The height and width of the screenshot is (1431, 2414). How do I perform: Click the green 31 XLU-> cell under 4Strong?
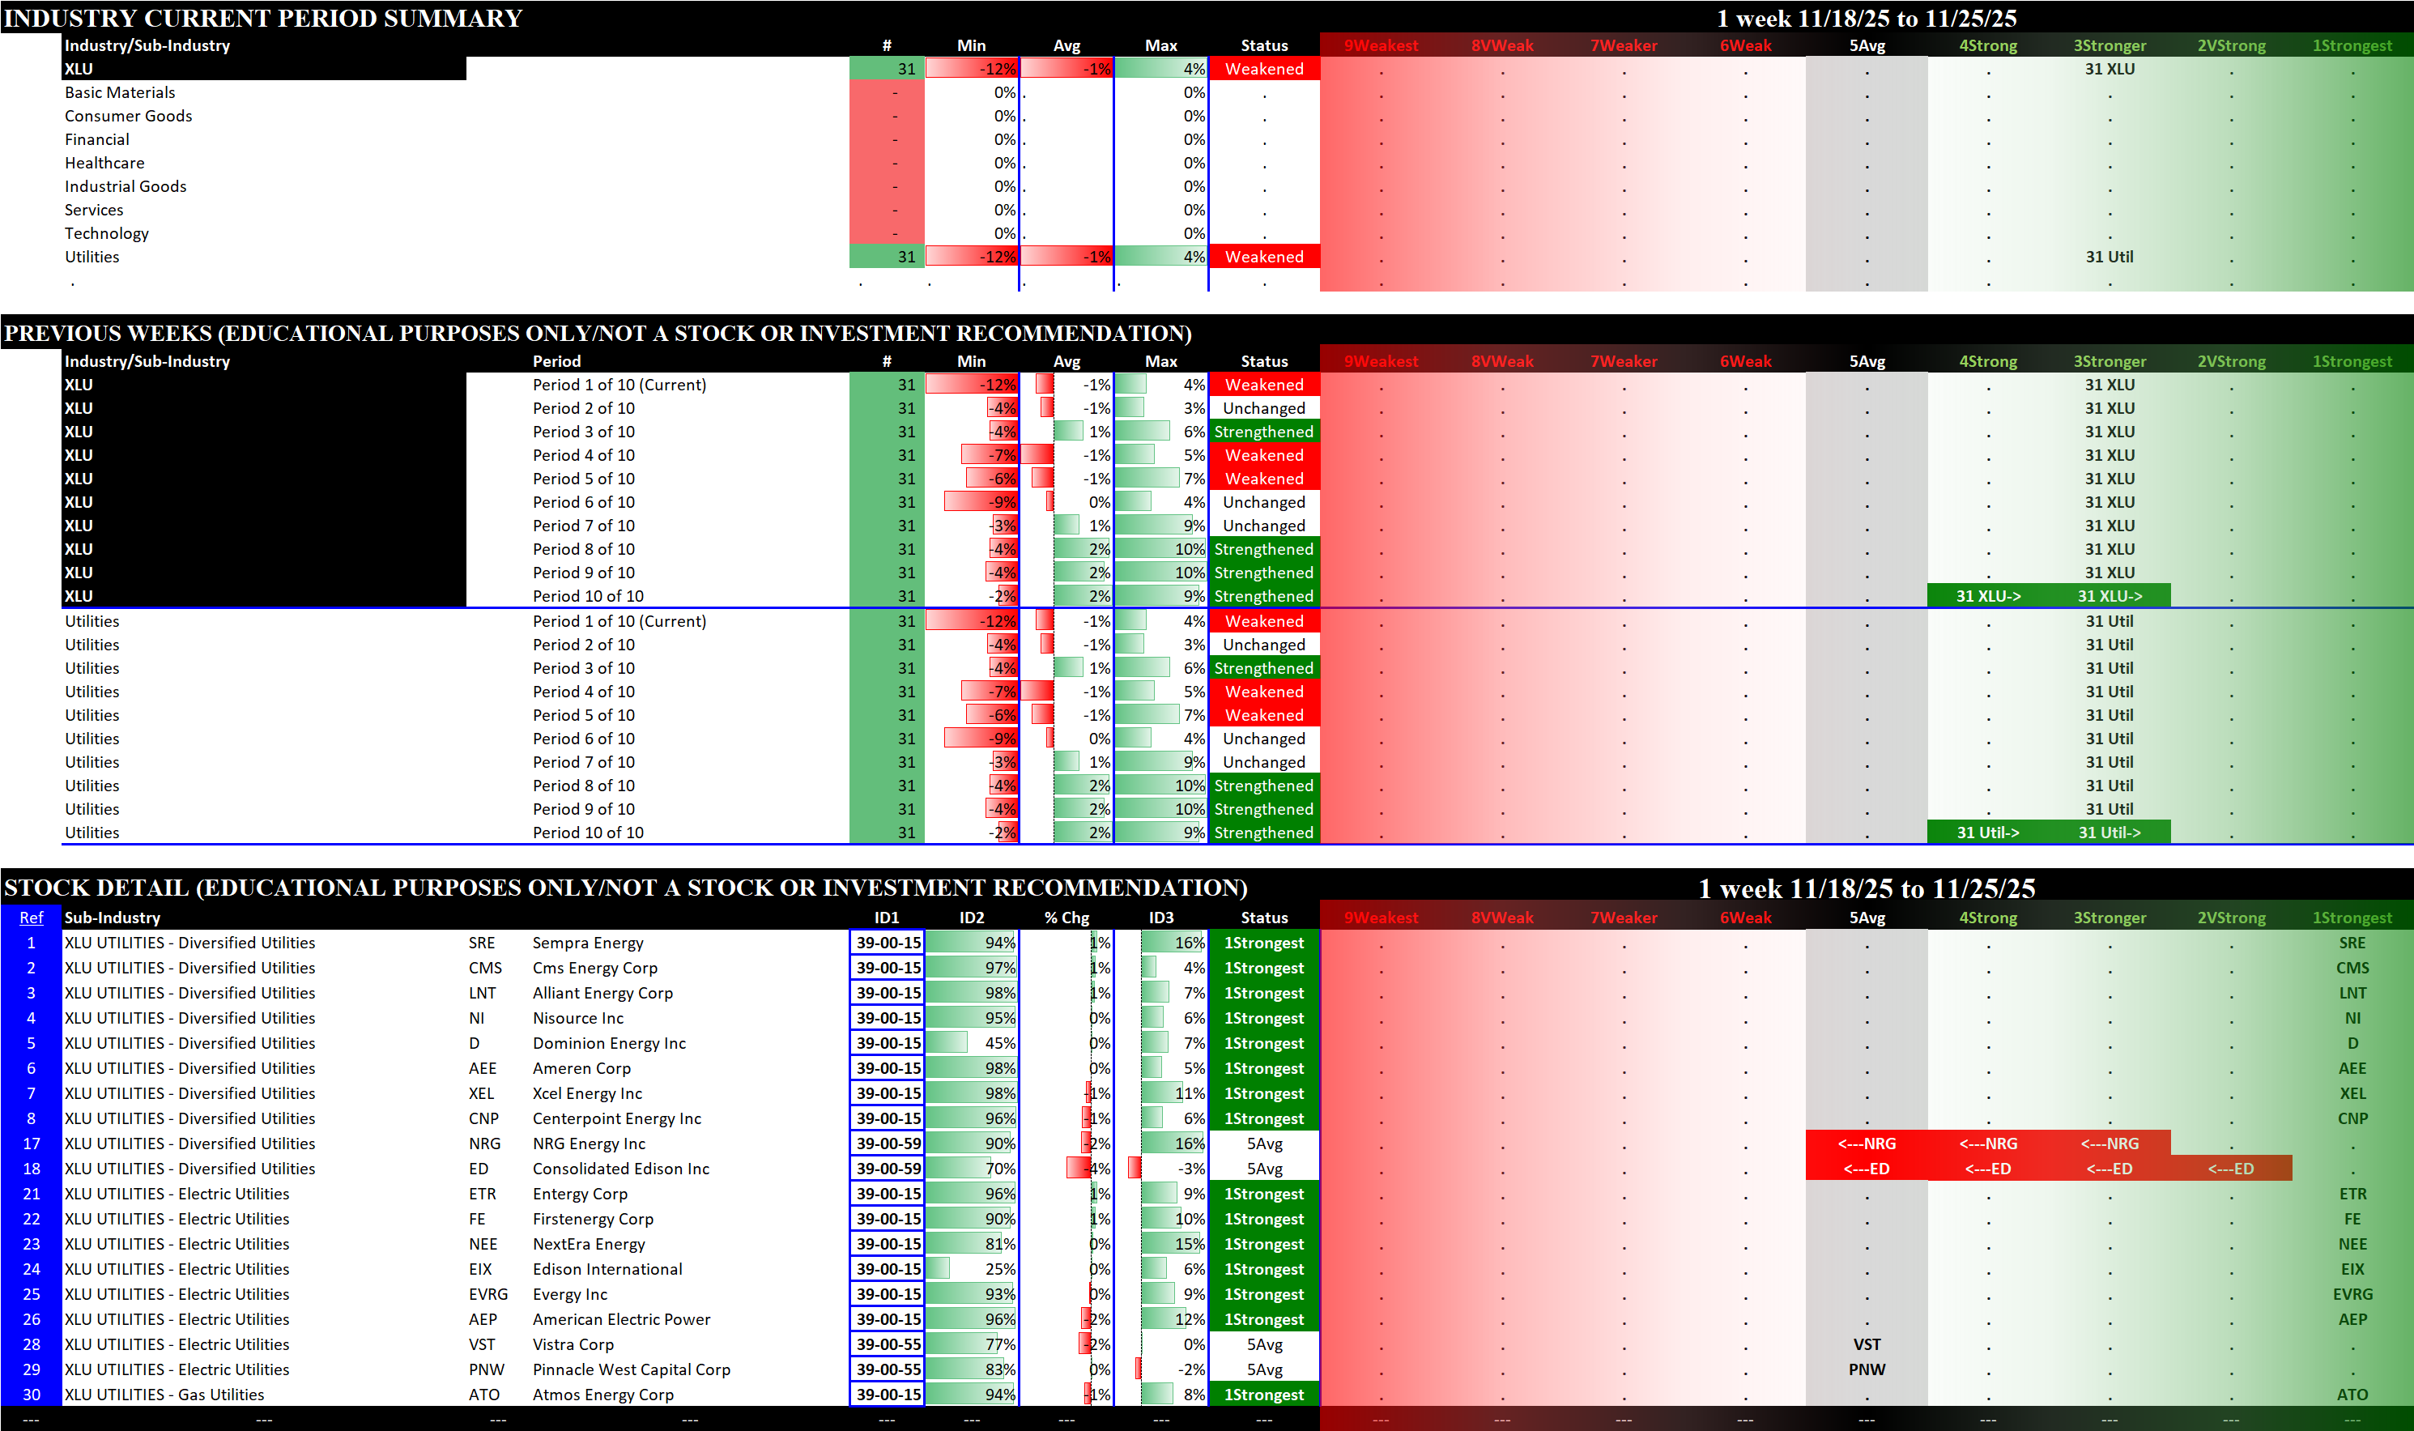[x=1988, y=596]
